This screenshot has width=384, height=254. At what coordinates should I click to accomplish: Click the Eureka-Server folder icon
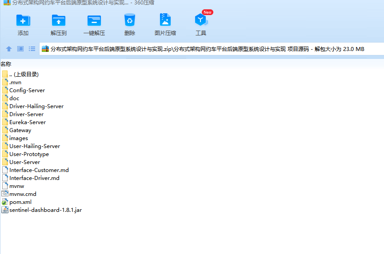click(x=5, y=122)
